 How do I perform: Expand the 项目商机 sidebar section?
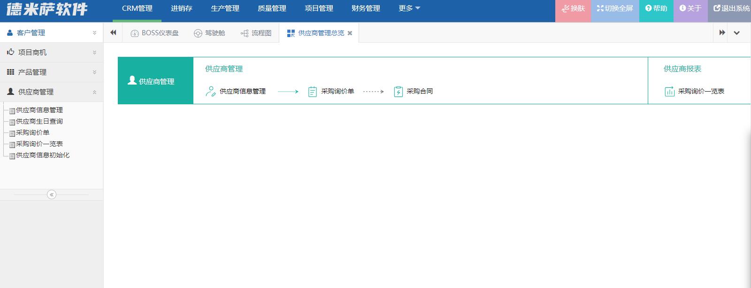click(52, 53)
